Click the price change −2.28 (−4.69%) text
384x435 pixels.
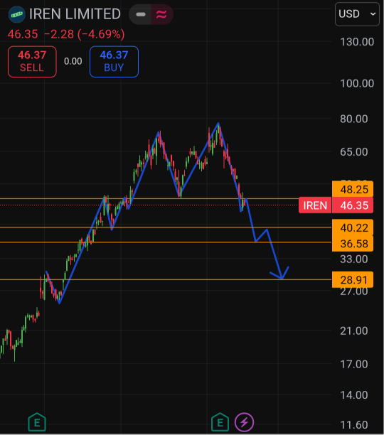pos(85,34)
